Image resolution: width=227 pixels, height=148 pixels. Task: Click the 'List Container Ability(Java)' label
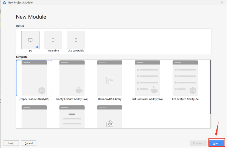[148, 99]
